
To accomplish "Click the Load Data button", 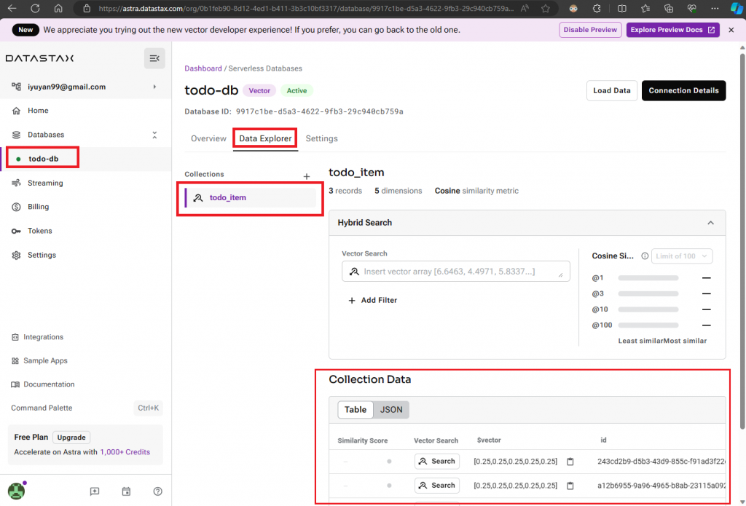I will pos(611,90).
